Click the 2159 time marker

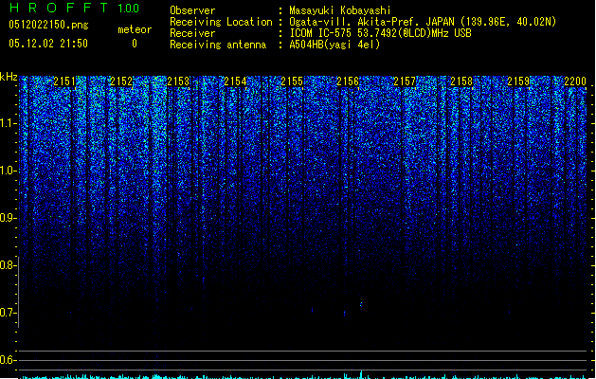click(518, 81)
